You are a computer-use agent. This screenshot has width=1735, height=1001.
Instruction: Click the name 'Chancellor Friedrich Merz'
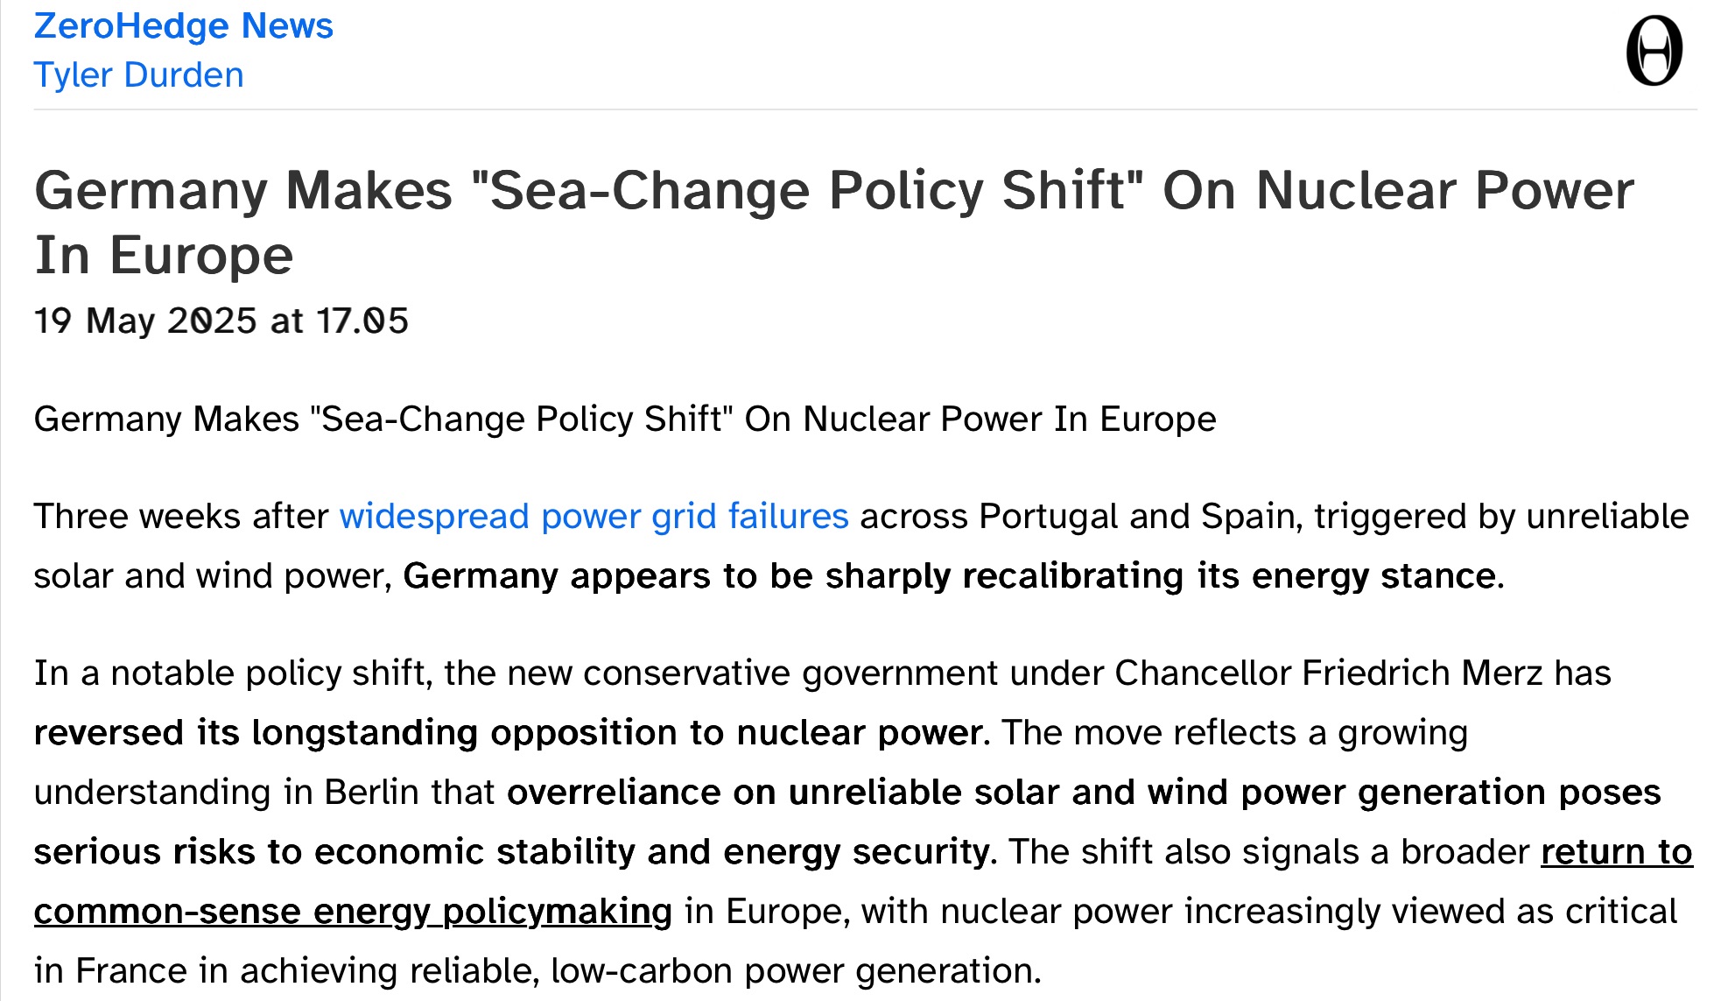[1328, 673]
